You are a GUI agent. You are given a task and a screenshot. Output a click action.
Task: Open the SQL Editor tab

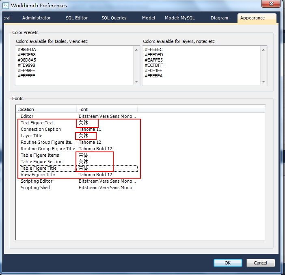77,18
